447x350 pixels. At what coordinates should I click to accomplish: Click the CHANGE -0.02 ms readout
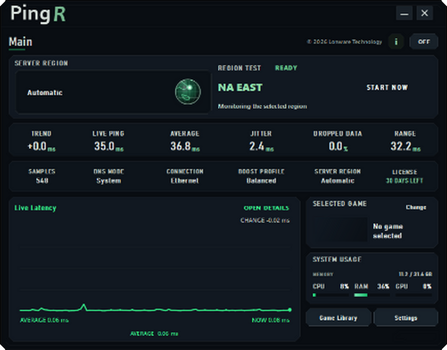click(x=265, y=220)
